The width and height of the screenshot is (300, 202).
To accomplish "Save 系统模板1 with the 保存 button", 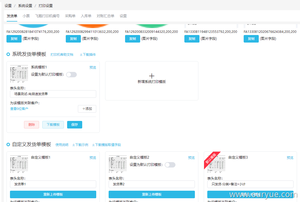I will point(75,125).
